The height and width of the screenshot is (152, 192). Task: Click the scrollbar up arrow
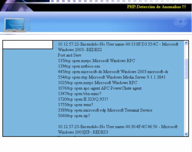coord(186,43)
